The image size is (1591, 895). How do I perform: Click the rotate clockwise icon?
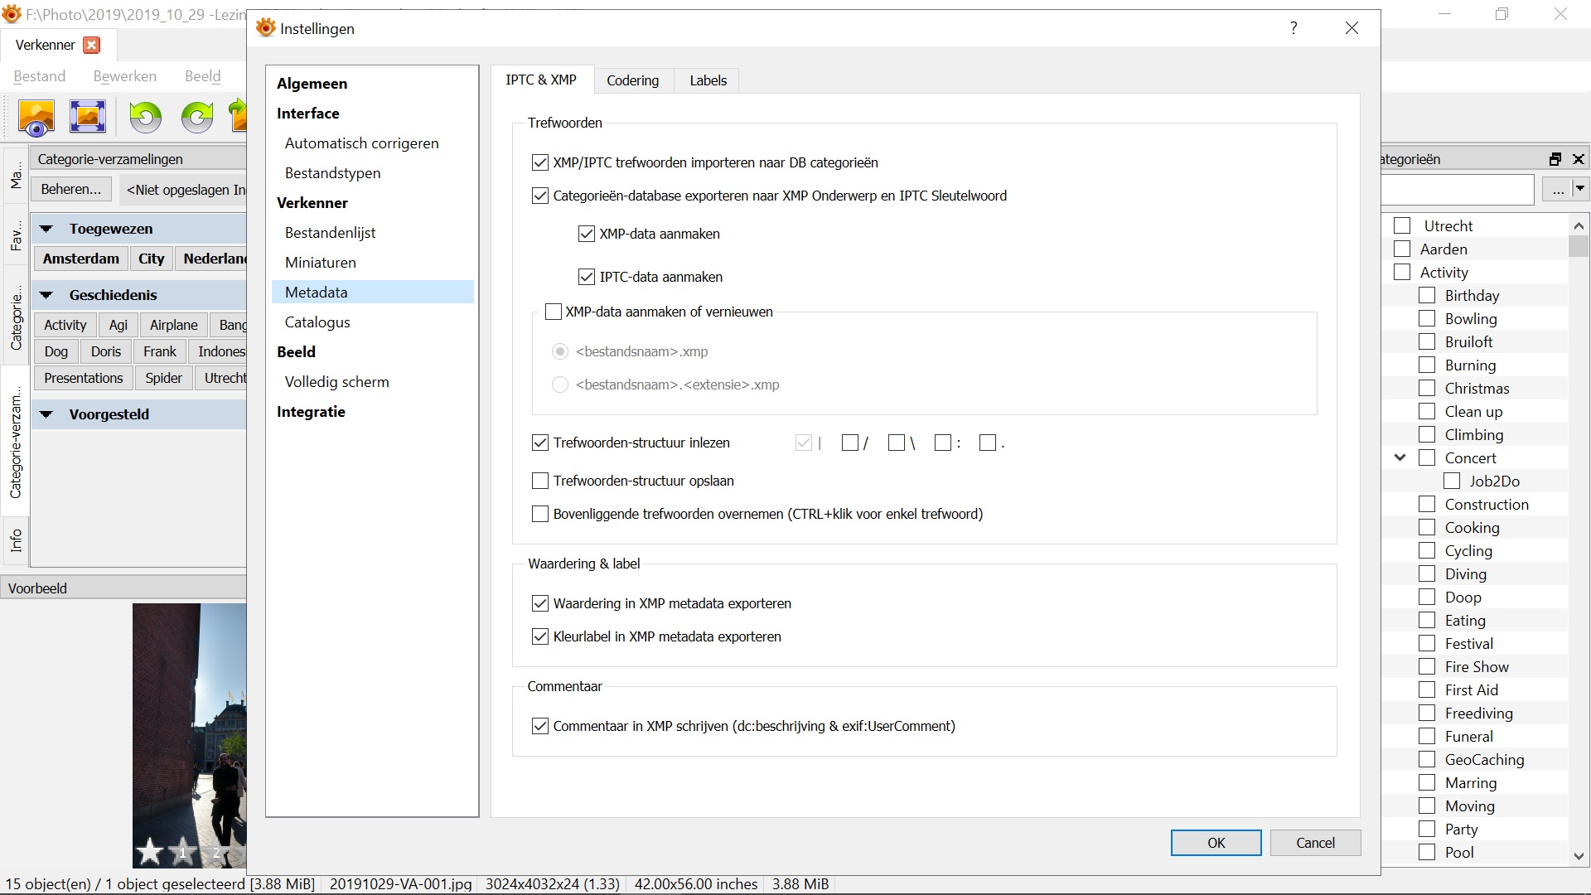click(197, 117)
